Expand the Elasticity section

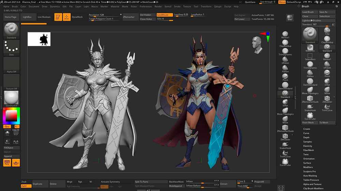(x=308, y=146)
